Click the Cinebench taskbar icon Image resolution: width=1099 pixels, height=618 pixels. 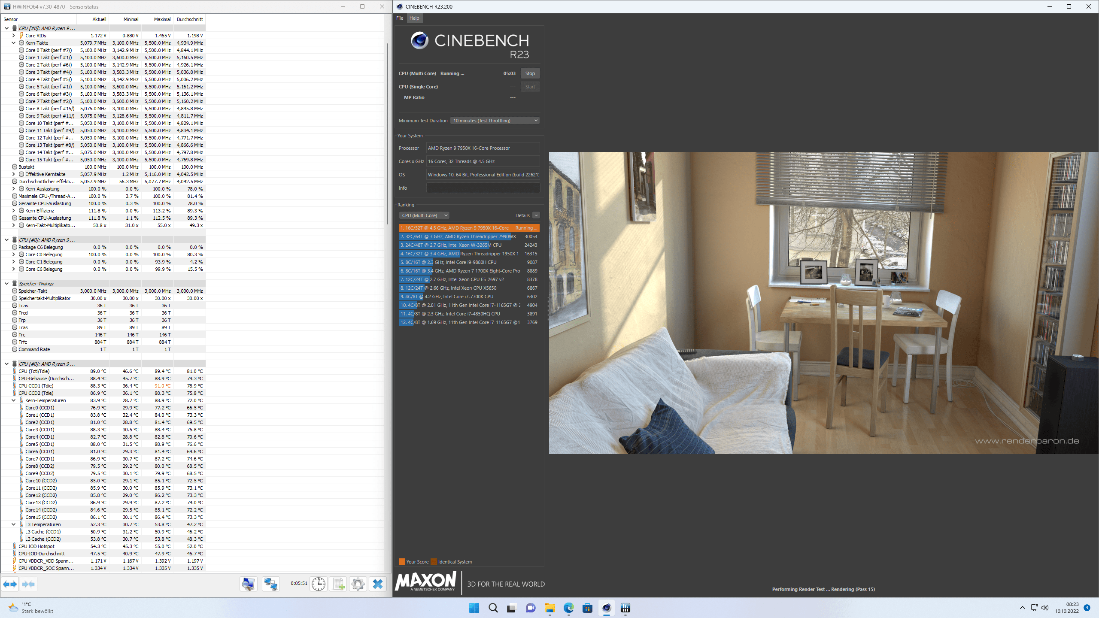pos(606,608)
